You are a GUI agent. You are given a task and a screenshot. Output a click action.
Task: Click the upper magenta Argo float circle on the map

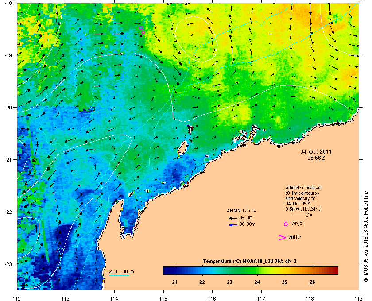(141, 28)
